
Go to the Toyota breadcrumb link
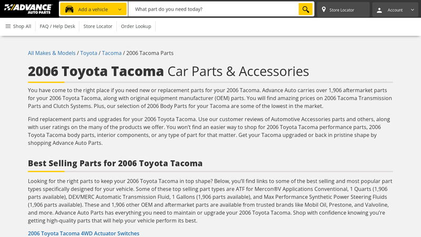(88, 53)
